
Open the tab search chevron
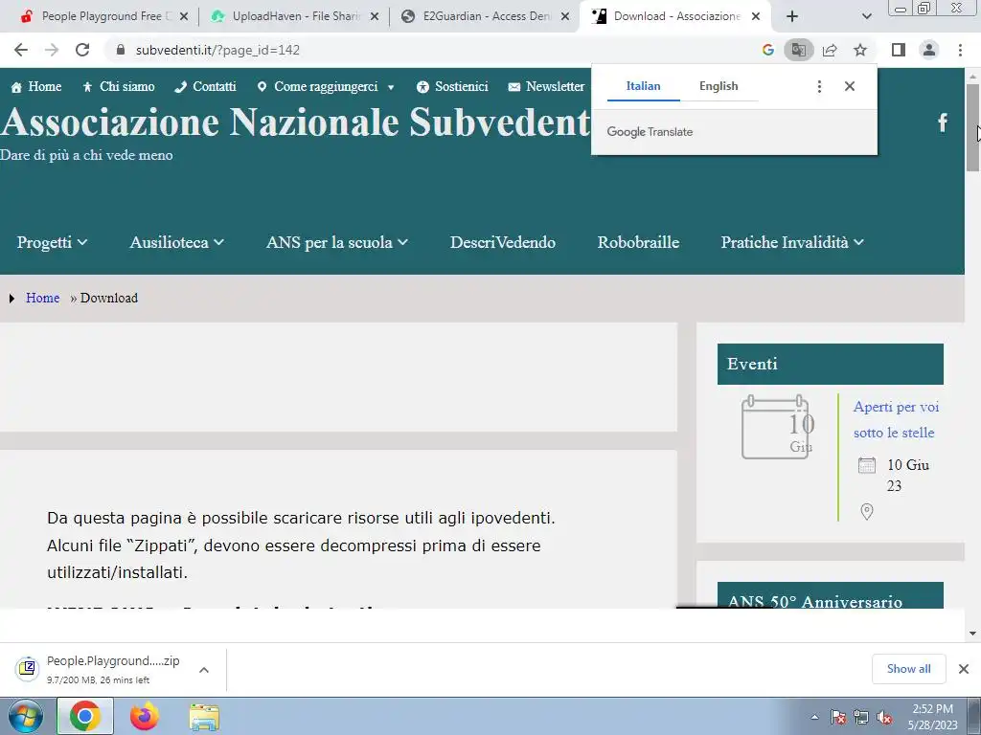pyautogui.click(x=866, y=16)
